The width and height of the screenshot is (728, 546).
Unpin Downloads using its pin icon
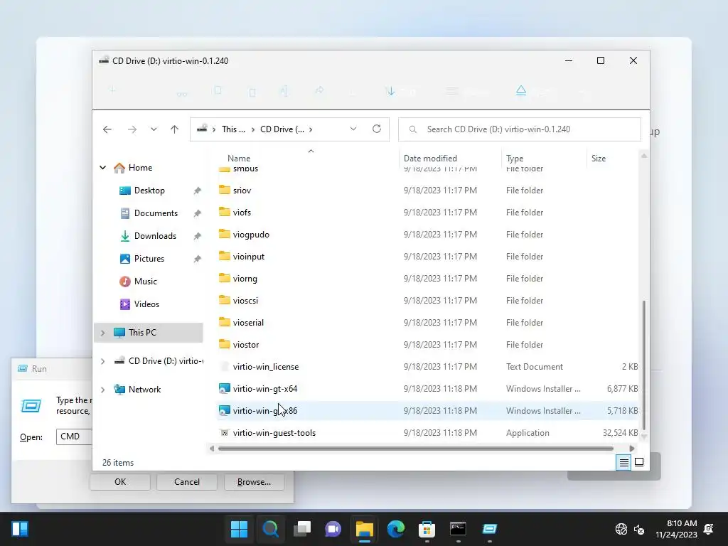(x=198, y=236)
